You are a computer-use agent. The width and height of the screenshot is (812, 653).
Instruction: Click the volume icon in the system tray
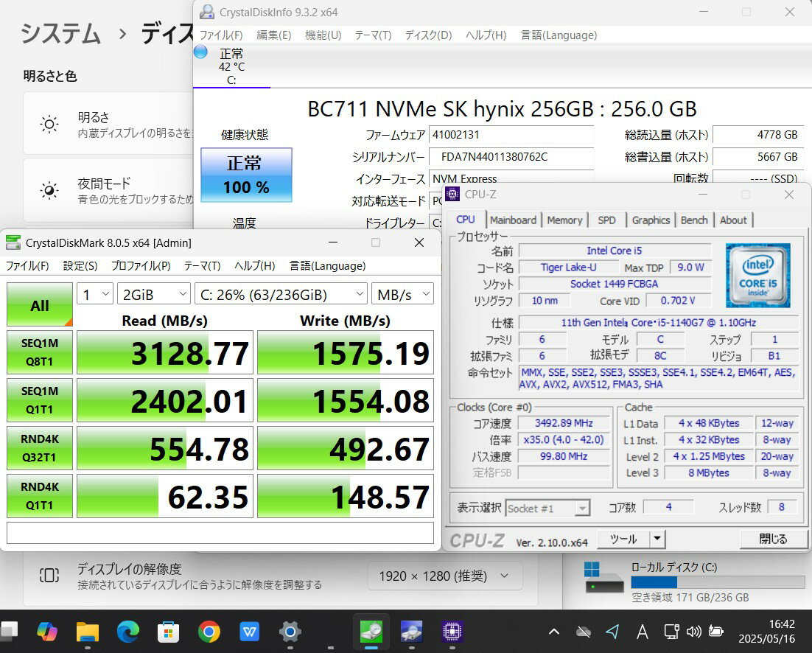(x=693, y=631)
